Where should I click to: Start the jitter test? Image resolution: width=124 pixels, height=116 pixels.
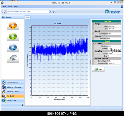[98, 69]
